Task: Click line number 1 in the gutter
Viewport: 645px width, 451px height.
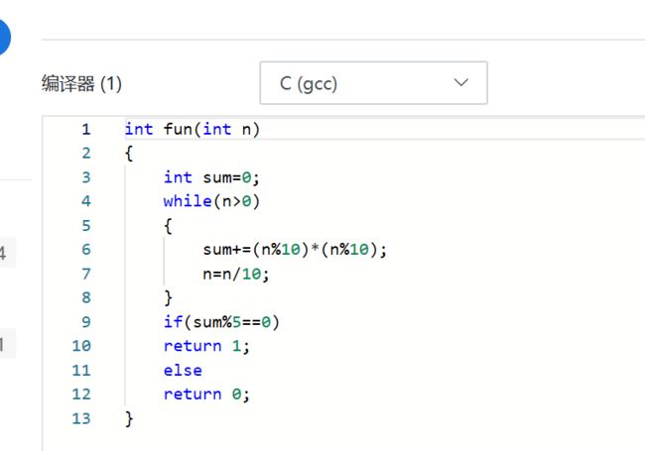Action: click(86, 130)
